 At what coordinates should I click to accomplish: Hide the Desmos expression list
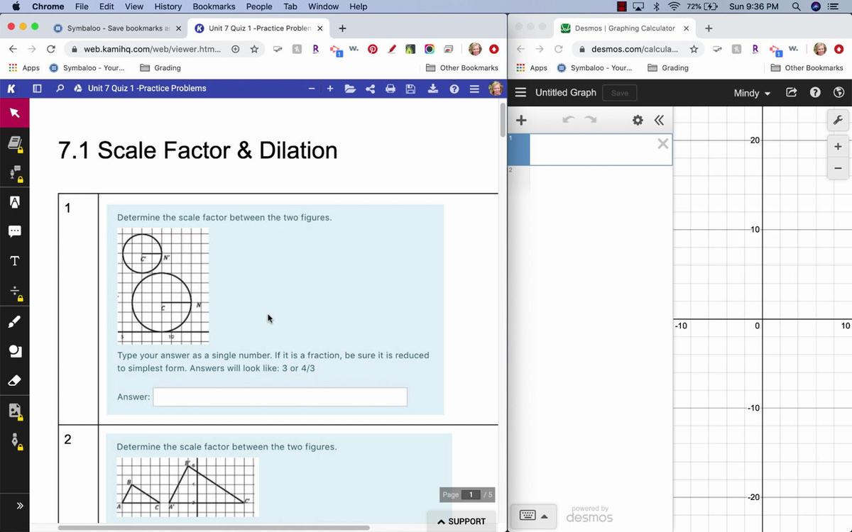click(659, 120)
